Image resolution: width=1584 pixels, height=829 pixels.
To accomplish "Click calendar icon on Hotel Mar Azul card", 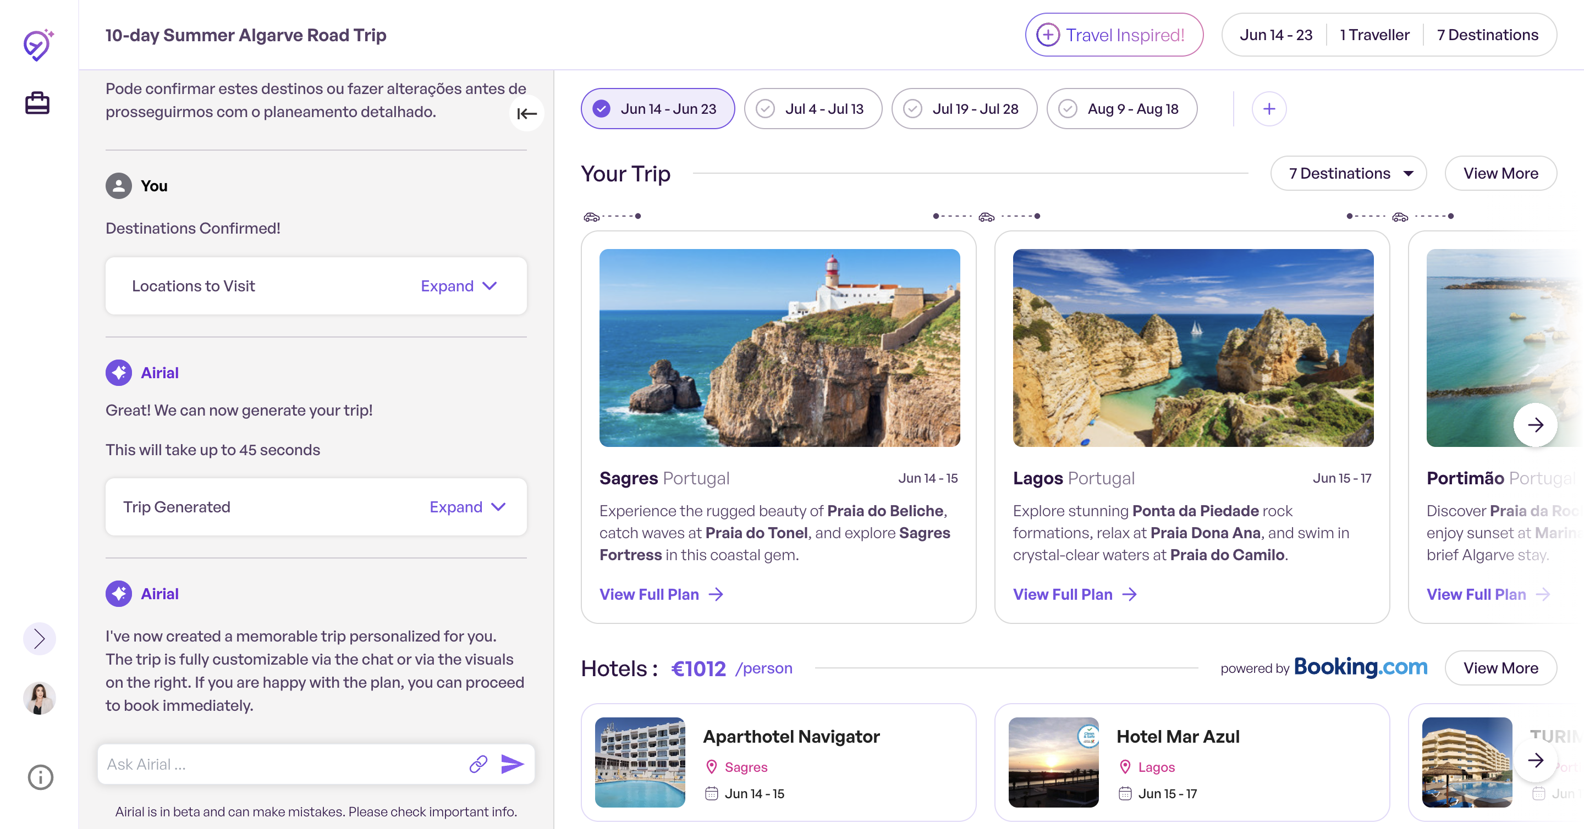I will pos(1125,793).
